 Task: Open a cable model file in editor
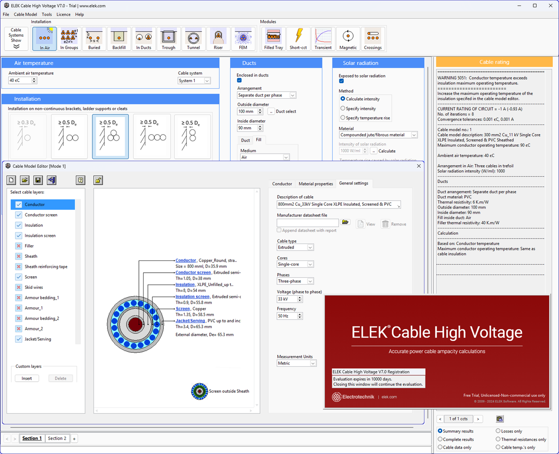(x=25, y=180)
